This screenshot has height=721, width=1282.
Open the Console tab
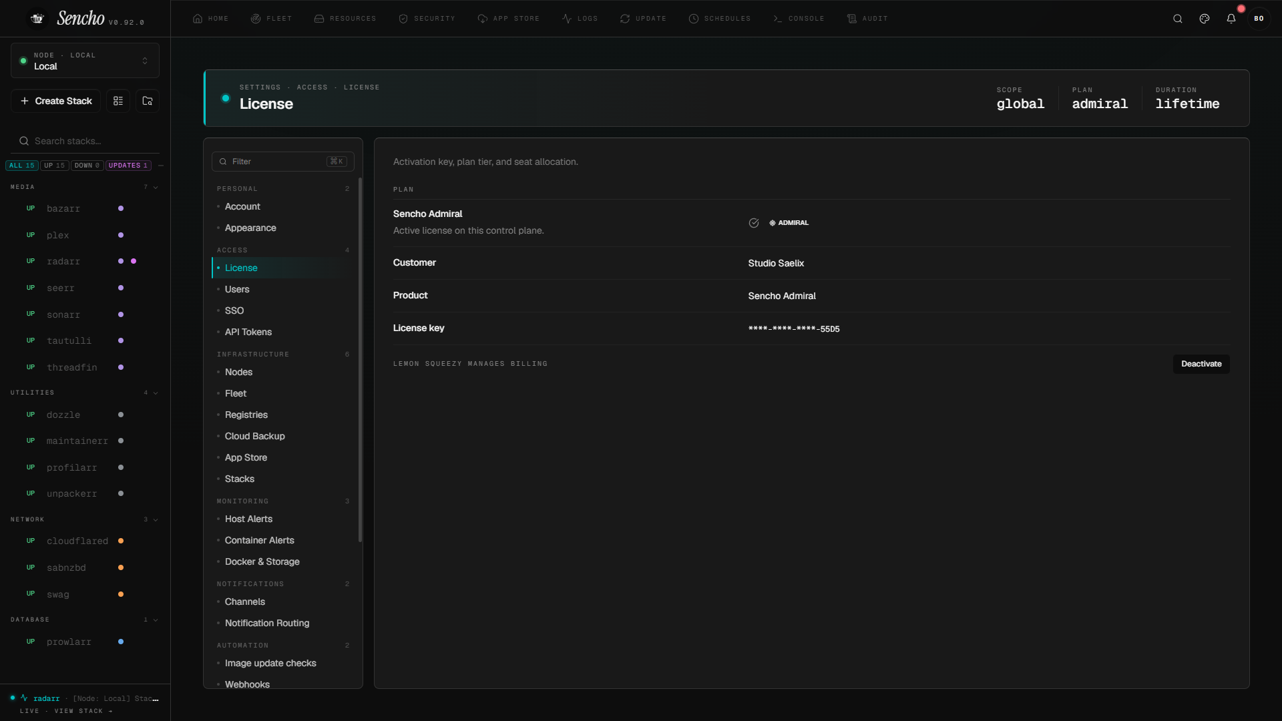(799, 19)
